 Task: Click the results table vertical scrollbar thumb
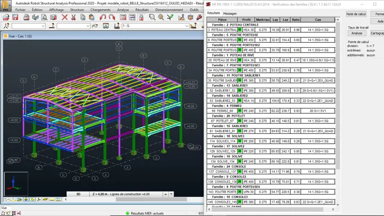click(338, 95)
